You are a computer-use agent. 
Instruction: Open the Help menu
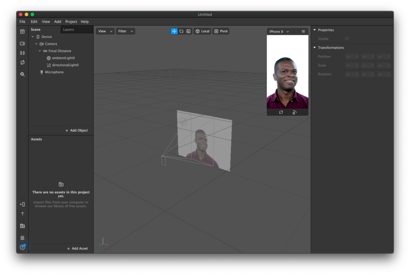(85, 22)
